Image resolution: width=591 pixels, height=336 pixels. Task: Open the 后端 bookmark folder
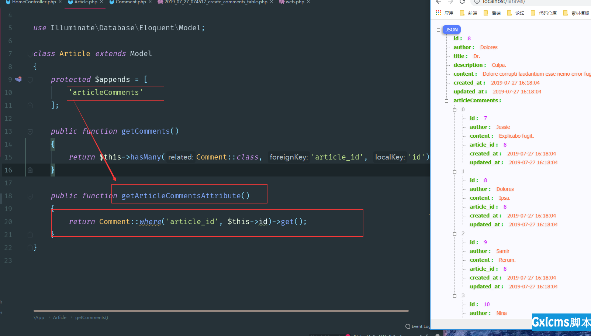coord(492,13)
